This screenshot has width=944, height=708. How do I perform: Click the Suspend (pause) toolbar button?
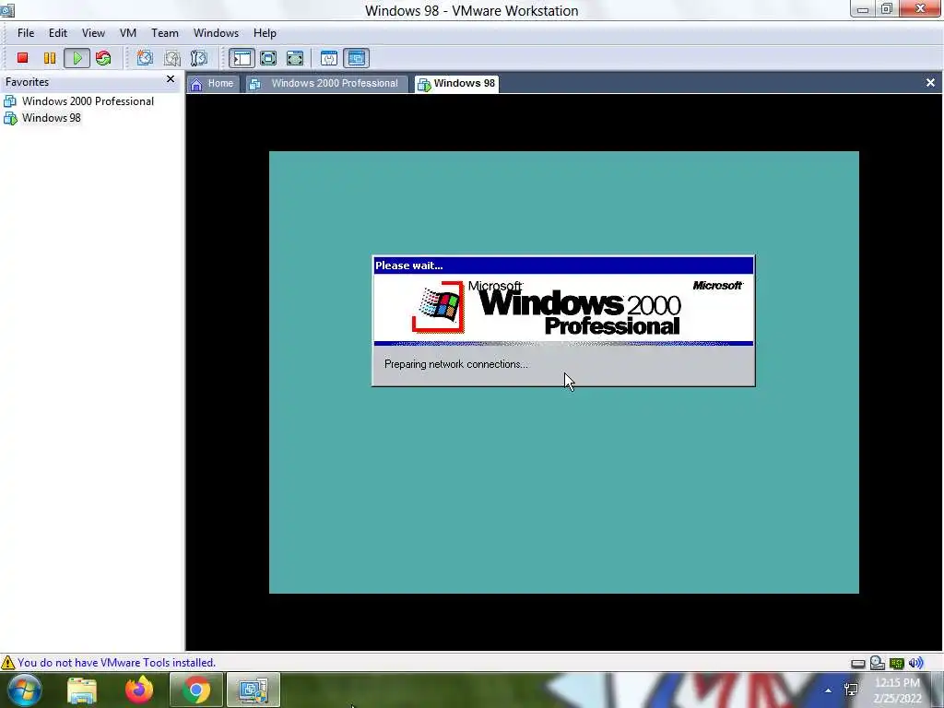50,58
